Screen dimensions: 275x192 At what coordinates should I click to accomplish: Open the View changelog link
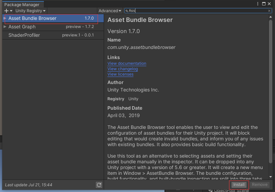pyautogui.click(x=123, y=69)
